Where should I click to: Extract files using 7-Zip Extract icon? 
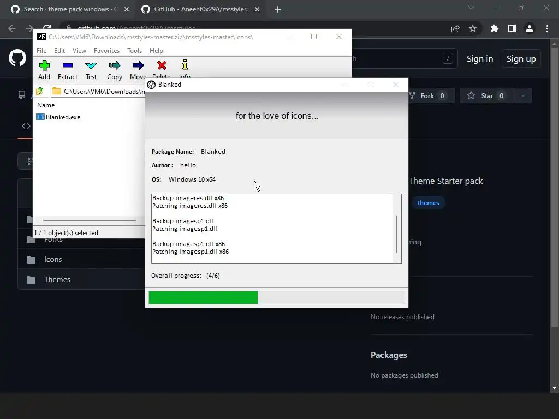point(67,70)
